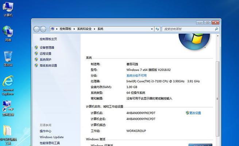Click the Forward navigation button
Screen dimensions: 239x146
[x=43, y=29]
